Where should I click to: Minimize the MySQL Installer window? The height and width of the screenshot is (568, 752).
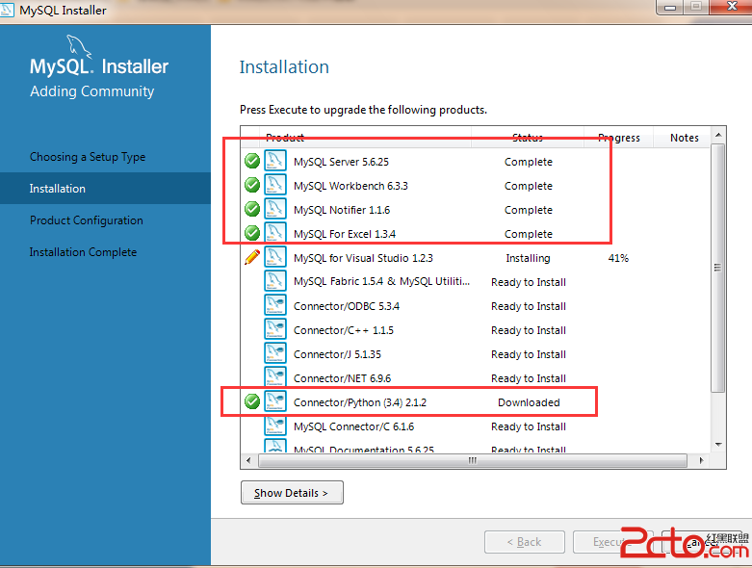click(670, 7)
